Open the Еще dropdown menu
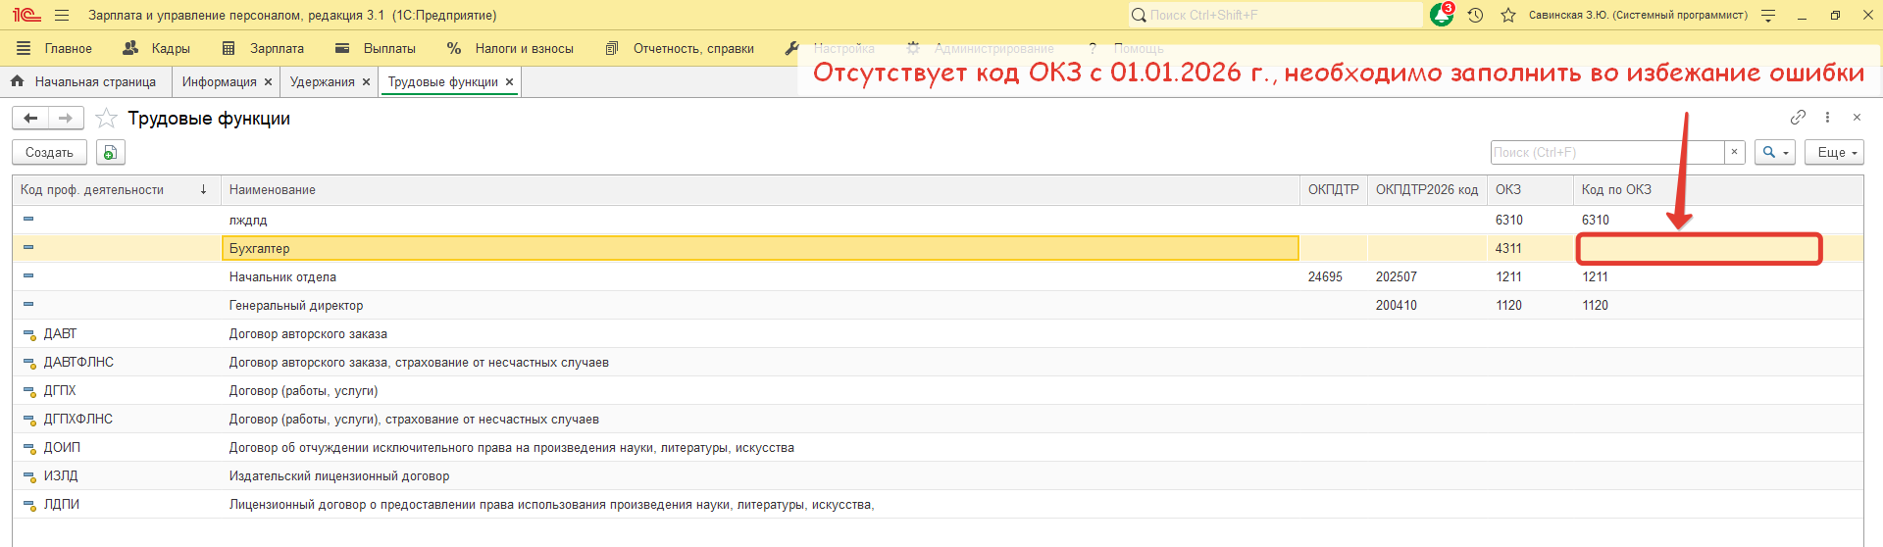 pos(1833,152)
